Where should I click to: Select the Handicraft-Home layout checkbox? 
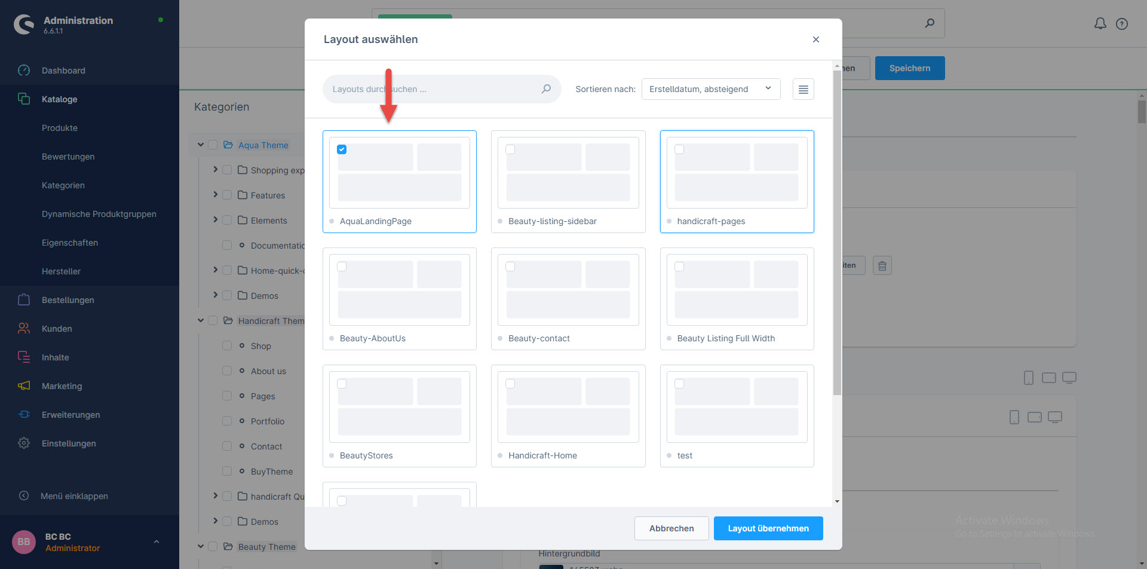[510, 384]
